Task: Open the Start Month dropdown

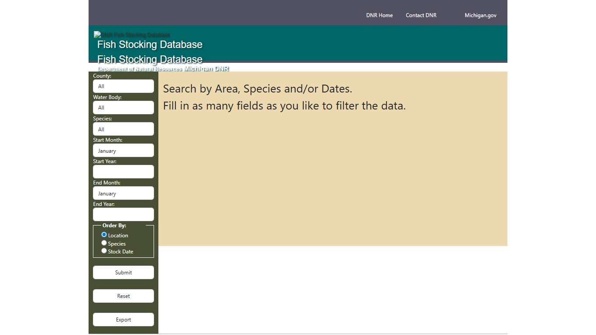Action: tap(123, 150)
